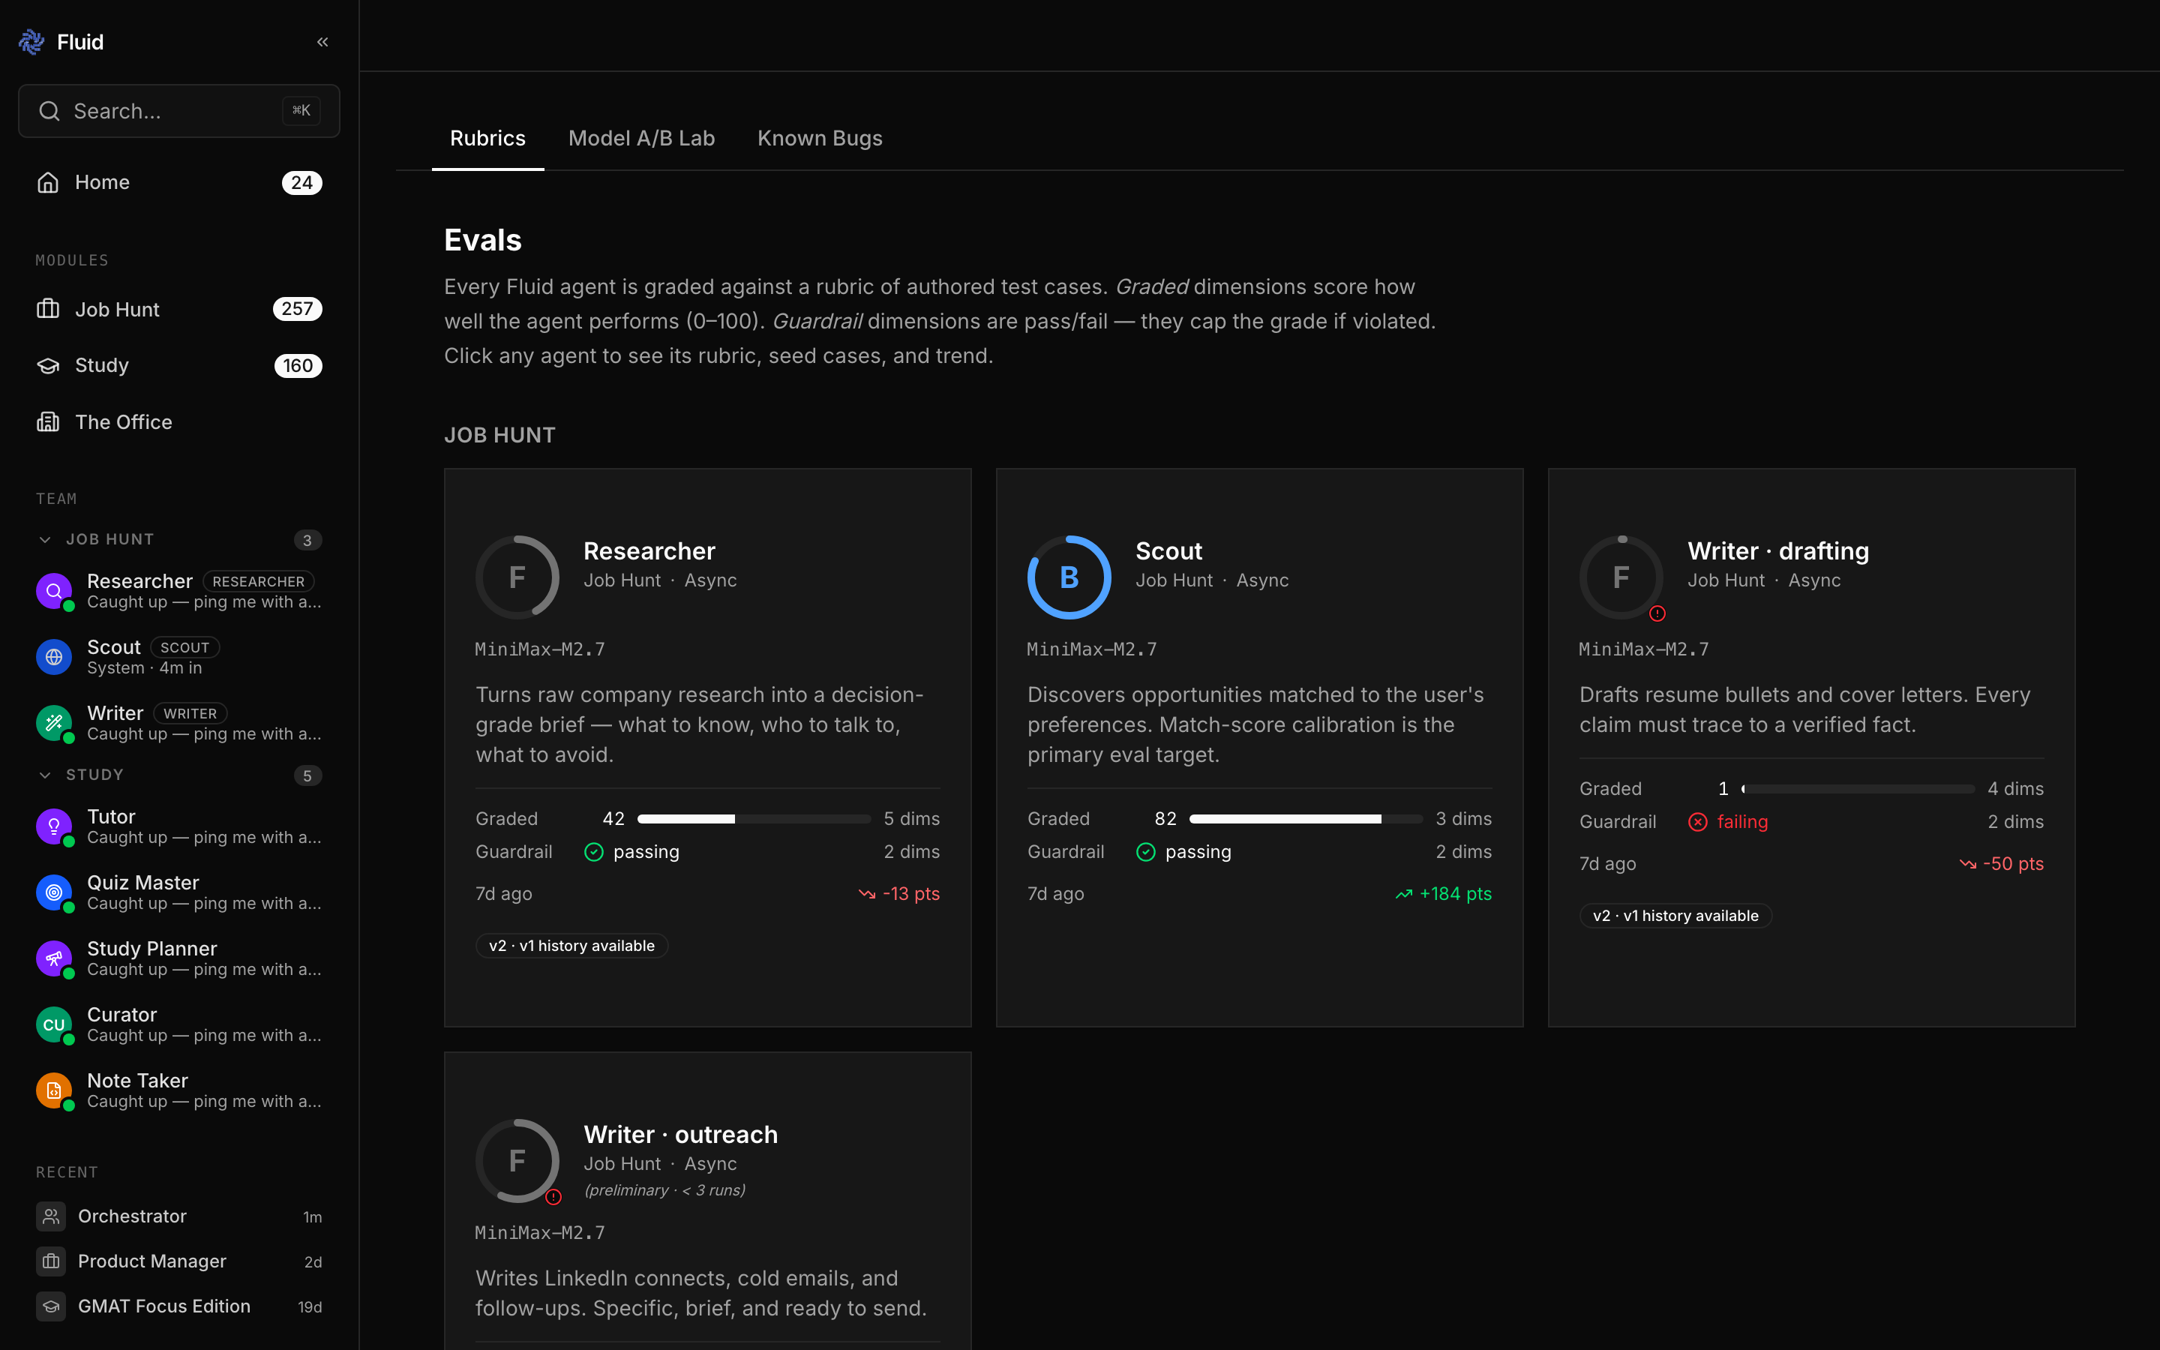The height and width of the screenshot is (1350, 2160).
Task: Click Scout card upward trend icon
Action: pos(1404,894)
